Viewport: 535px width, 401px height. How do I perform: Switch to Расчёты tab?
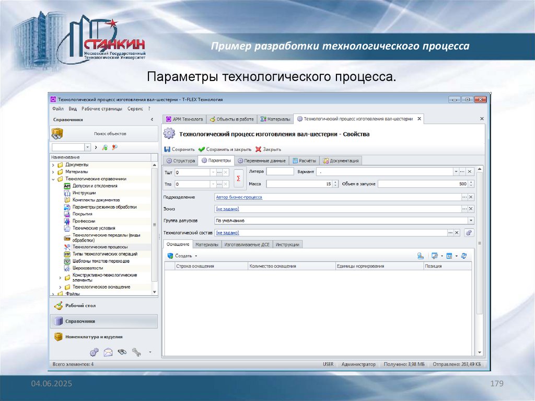(x=304, y=161)
